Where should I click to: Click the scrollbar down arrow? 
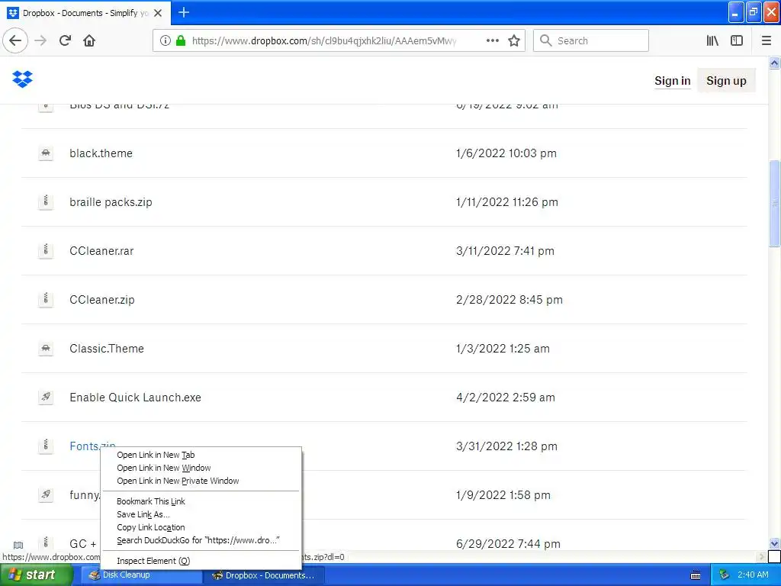pos(775,543)
